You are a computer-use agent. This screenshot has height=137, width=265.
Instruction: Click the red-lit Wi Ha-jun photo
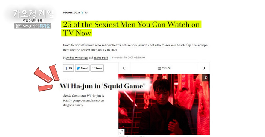point(164,104)
